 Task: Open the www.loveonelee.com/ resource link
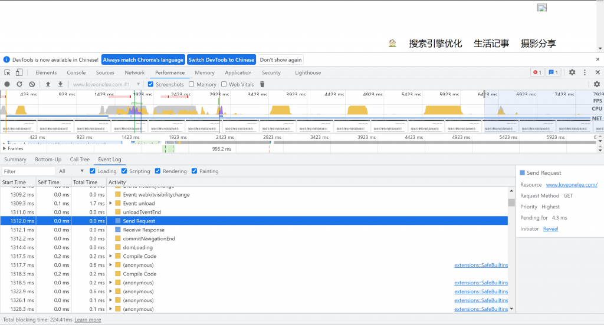(572, 185)
